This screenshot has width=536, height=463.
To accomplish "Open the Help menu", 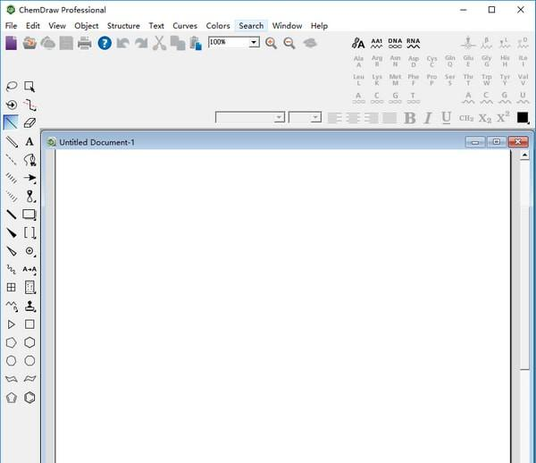I will click(319, 26).
